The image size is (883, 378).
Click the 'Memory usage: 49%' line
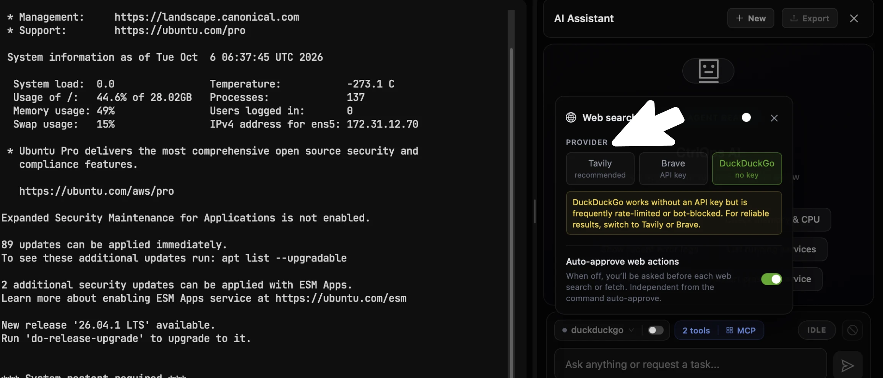64,111
